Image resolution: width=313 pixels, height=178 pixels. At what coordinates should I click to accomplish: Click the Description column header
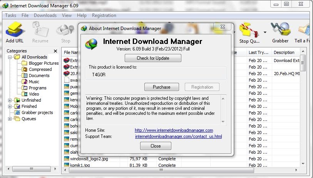click(286, 52)
